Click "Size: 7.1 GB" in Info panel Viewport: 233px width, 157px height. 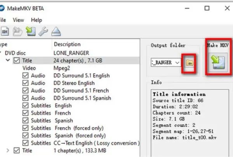click(169, 119)
